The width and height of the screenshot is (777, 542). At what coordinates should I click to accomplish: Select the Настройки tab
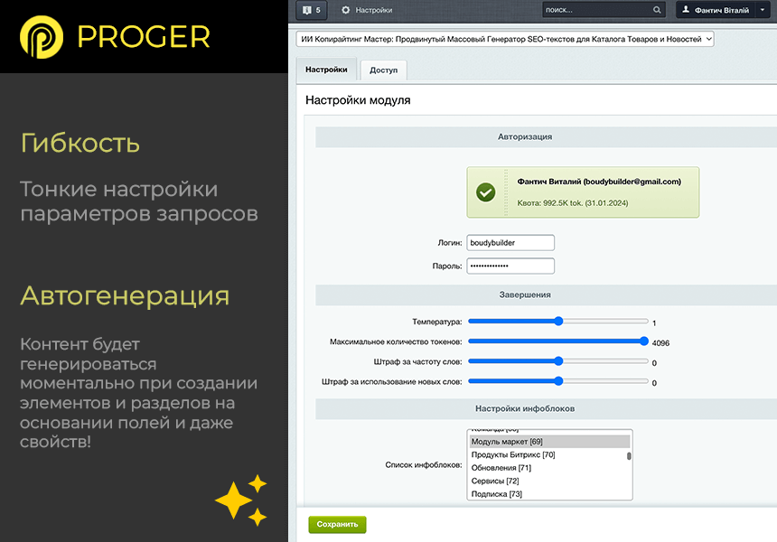[327, 69]
